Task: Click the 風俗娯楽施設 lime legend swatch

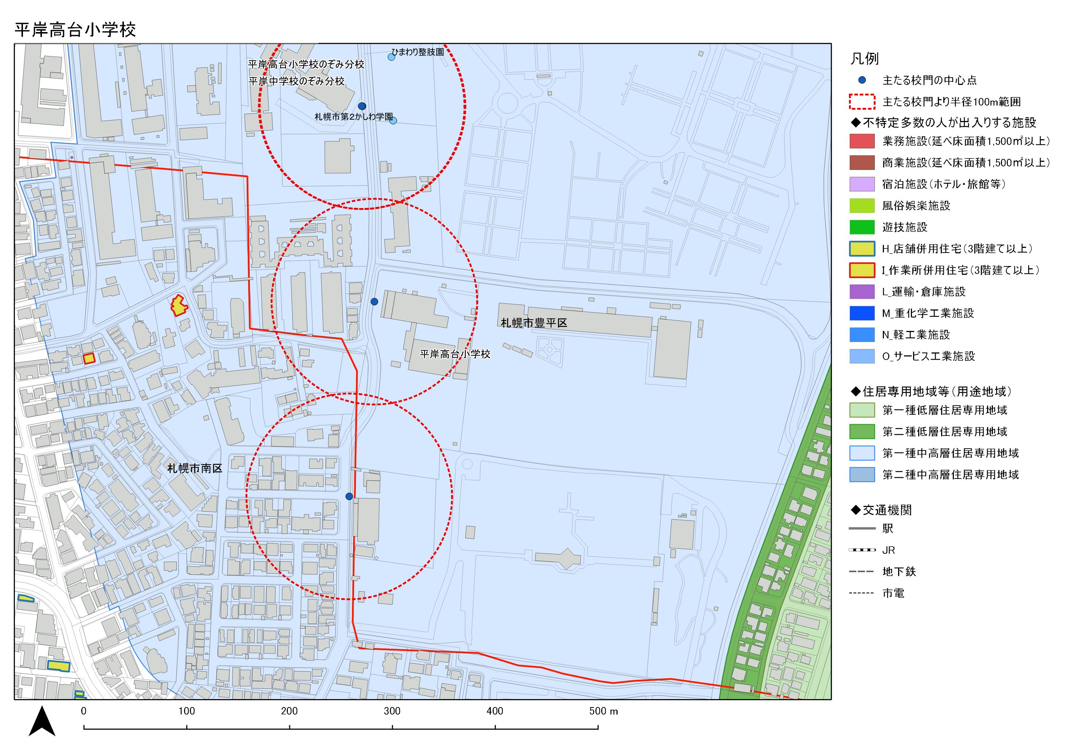Action: tap(862, 206)
